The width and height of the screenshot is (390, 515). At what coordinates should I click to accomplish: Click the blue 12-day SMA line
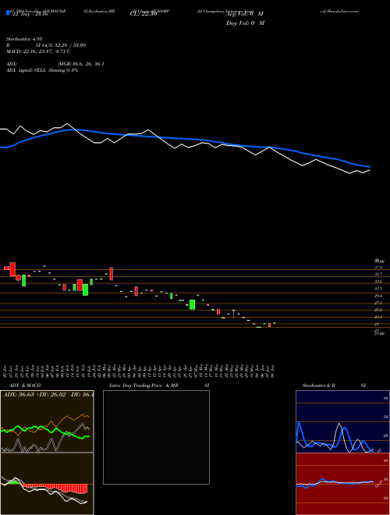184,139
